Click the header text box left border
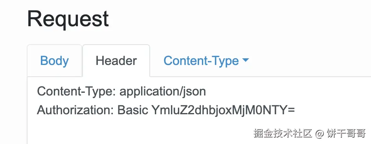 coord(27,110)
